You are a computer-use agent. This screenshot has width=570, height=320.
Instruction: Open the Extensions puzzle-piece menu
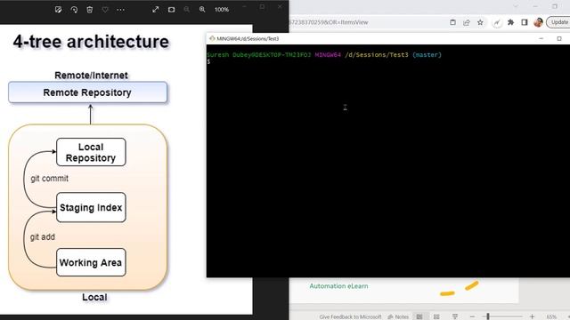(510, 22)
